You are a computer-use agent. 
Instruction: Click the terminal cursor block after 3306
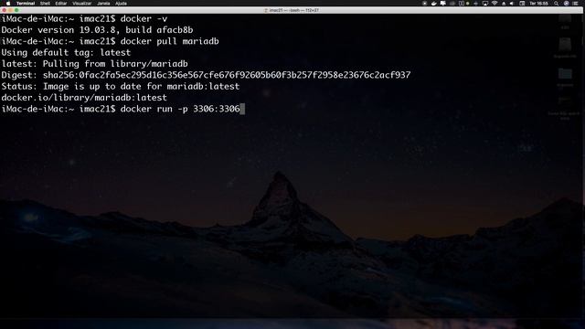tap(242, 109)
